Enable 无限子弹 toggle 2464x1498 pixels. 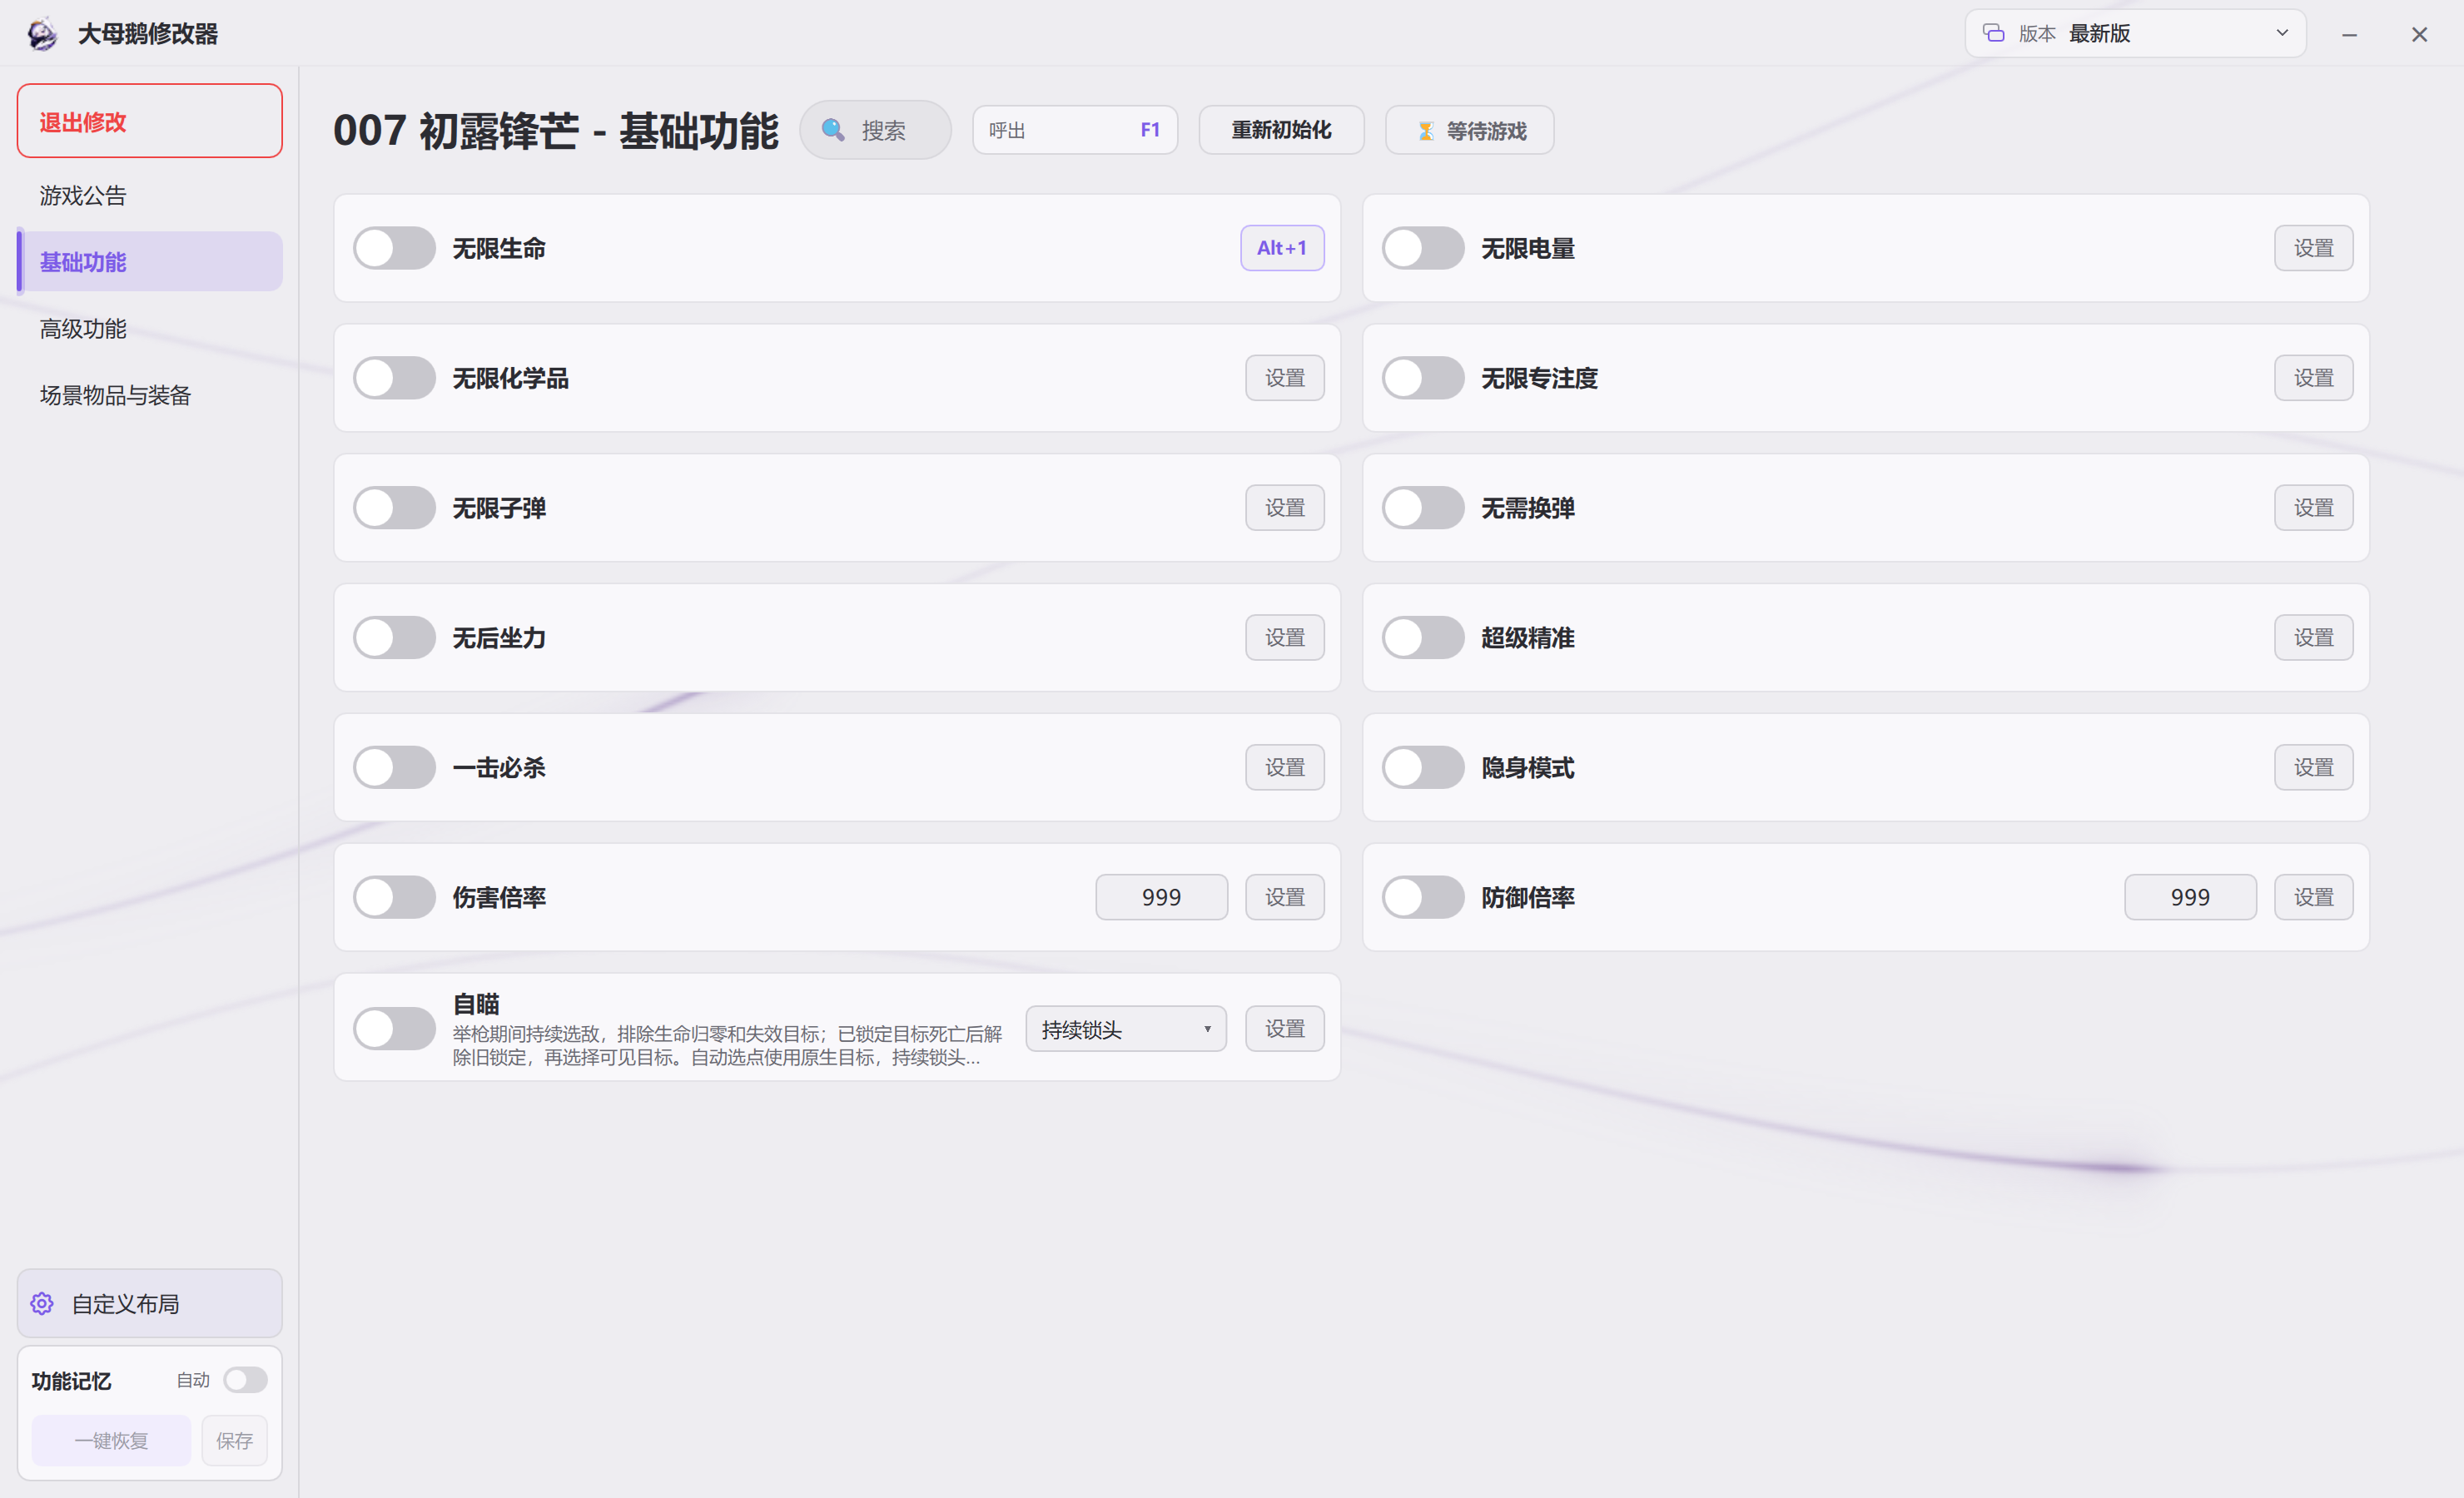click(394, 508)
